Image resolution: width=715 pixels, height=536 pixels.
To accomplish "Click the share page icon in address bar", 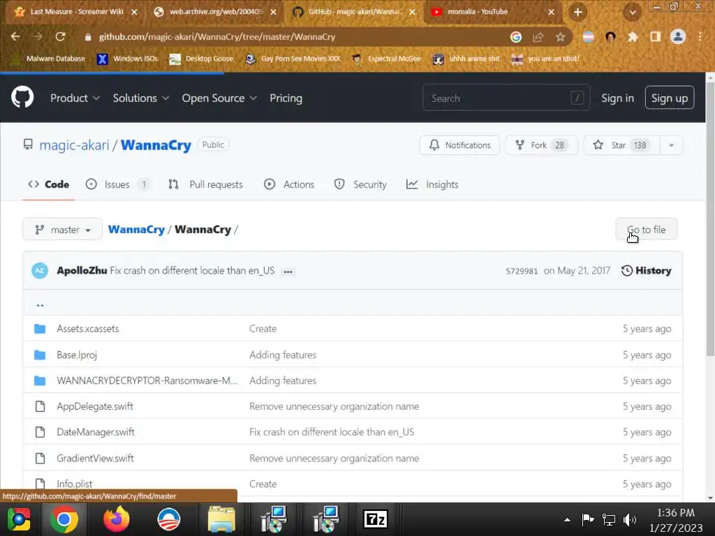I will tap(538, 37).
